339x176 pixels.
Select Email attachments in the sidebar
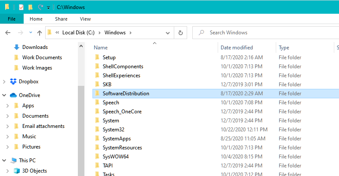43,126
